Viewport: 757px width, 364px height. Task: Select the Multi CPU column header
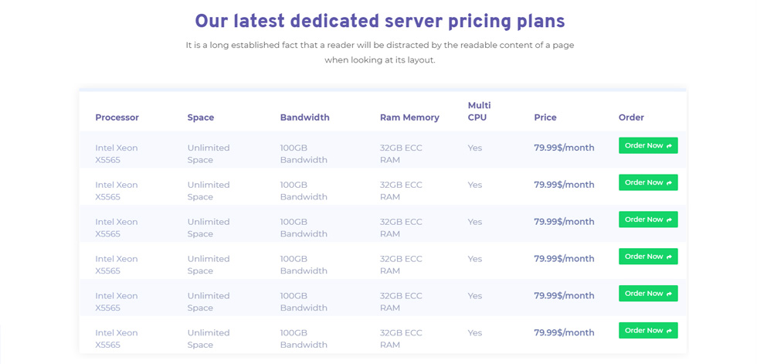click(x=480, y=111)
